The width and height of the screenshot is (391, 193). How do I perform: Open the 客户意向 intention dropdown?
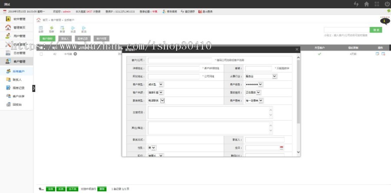pos(254,101)
